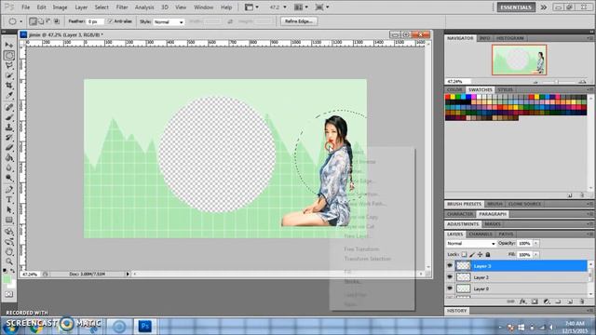
Task: Toggle Quick Mask mode icon
Action: (x=9, y=294)
